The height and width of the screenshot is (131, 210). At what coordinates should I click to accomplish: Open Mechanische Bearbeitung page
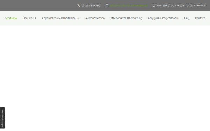(126, 18)
